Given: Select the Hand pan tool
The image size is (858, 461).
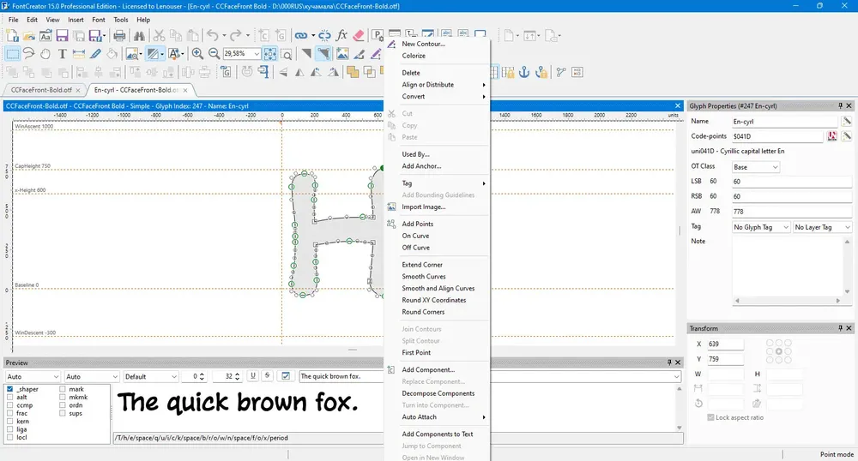Looking at the screenshot, I should [x=45, y=53].
